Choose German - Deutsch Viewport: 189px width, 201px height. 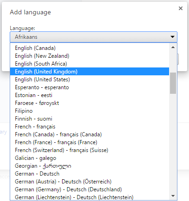(x=89, y=174)
